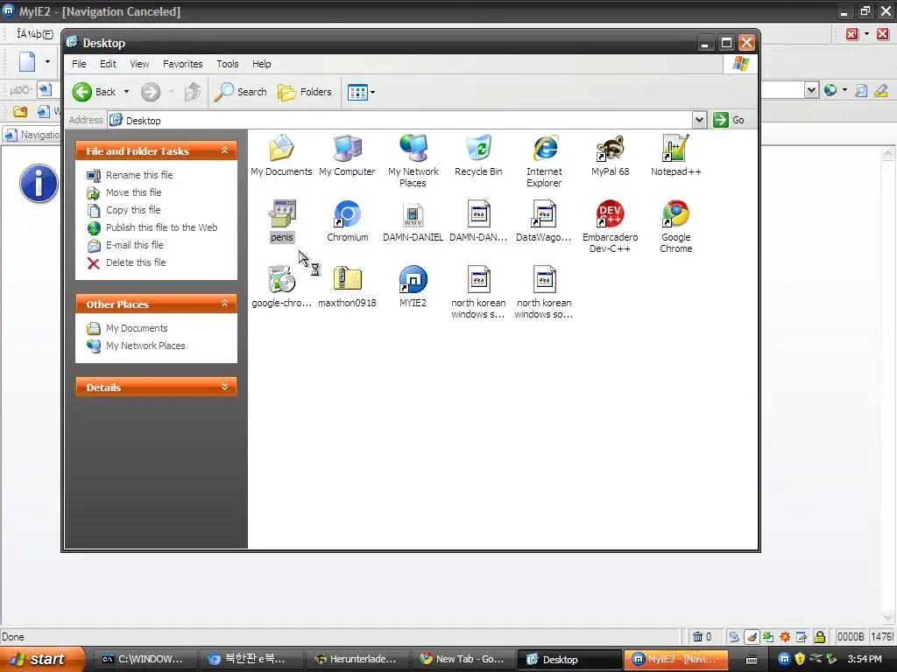Open the MyIE2 address combo dropdown
The image size is (897, 672).
pyautogui.click(x=811, y=90)
